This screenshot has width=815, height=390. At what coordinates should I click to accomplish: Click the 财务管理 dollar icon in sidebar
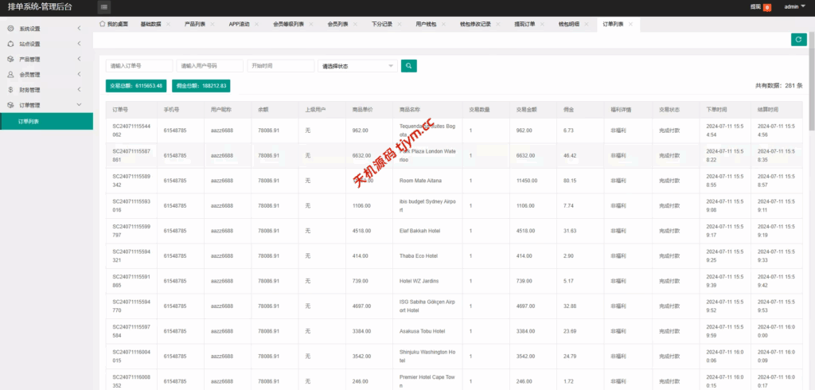click(x=10, y=90)
